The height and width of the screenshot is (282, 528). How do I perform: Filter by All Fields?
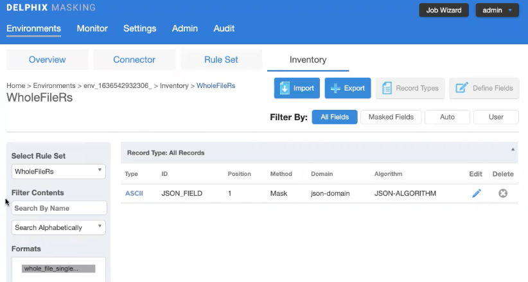click(x=333, y=117)
